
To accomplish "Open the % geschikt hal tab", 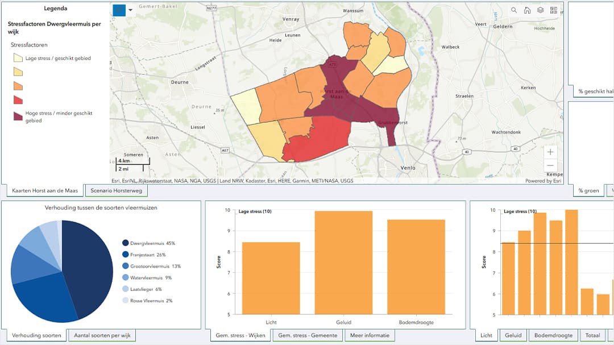I will pyautogui.click(x=594, y=92).
